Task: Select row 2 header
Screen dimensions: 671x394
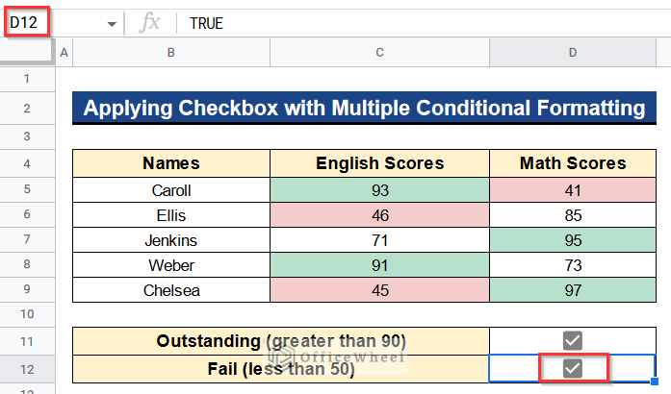Action: 27,109
